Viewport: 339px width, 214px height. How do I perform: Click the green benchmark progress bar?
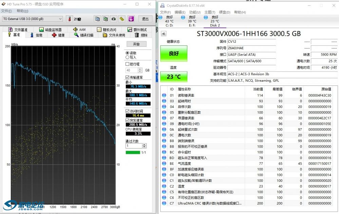pos(133,152)
